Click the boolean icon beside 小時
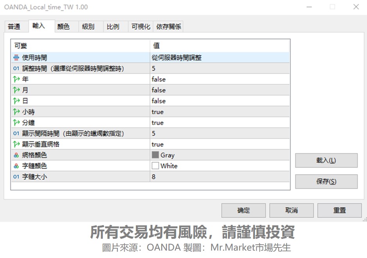This screenshot has width=367, height=258. [16, 112]
